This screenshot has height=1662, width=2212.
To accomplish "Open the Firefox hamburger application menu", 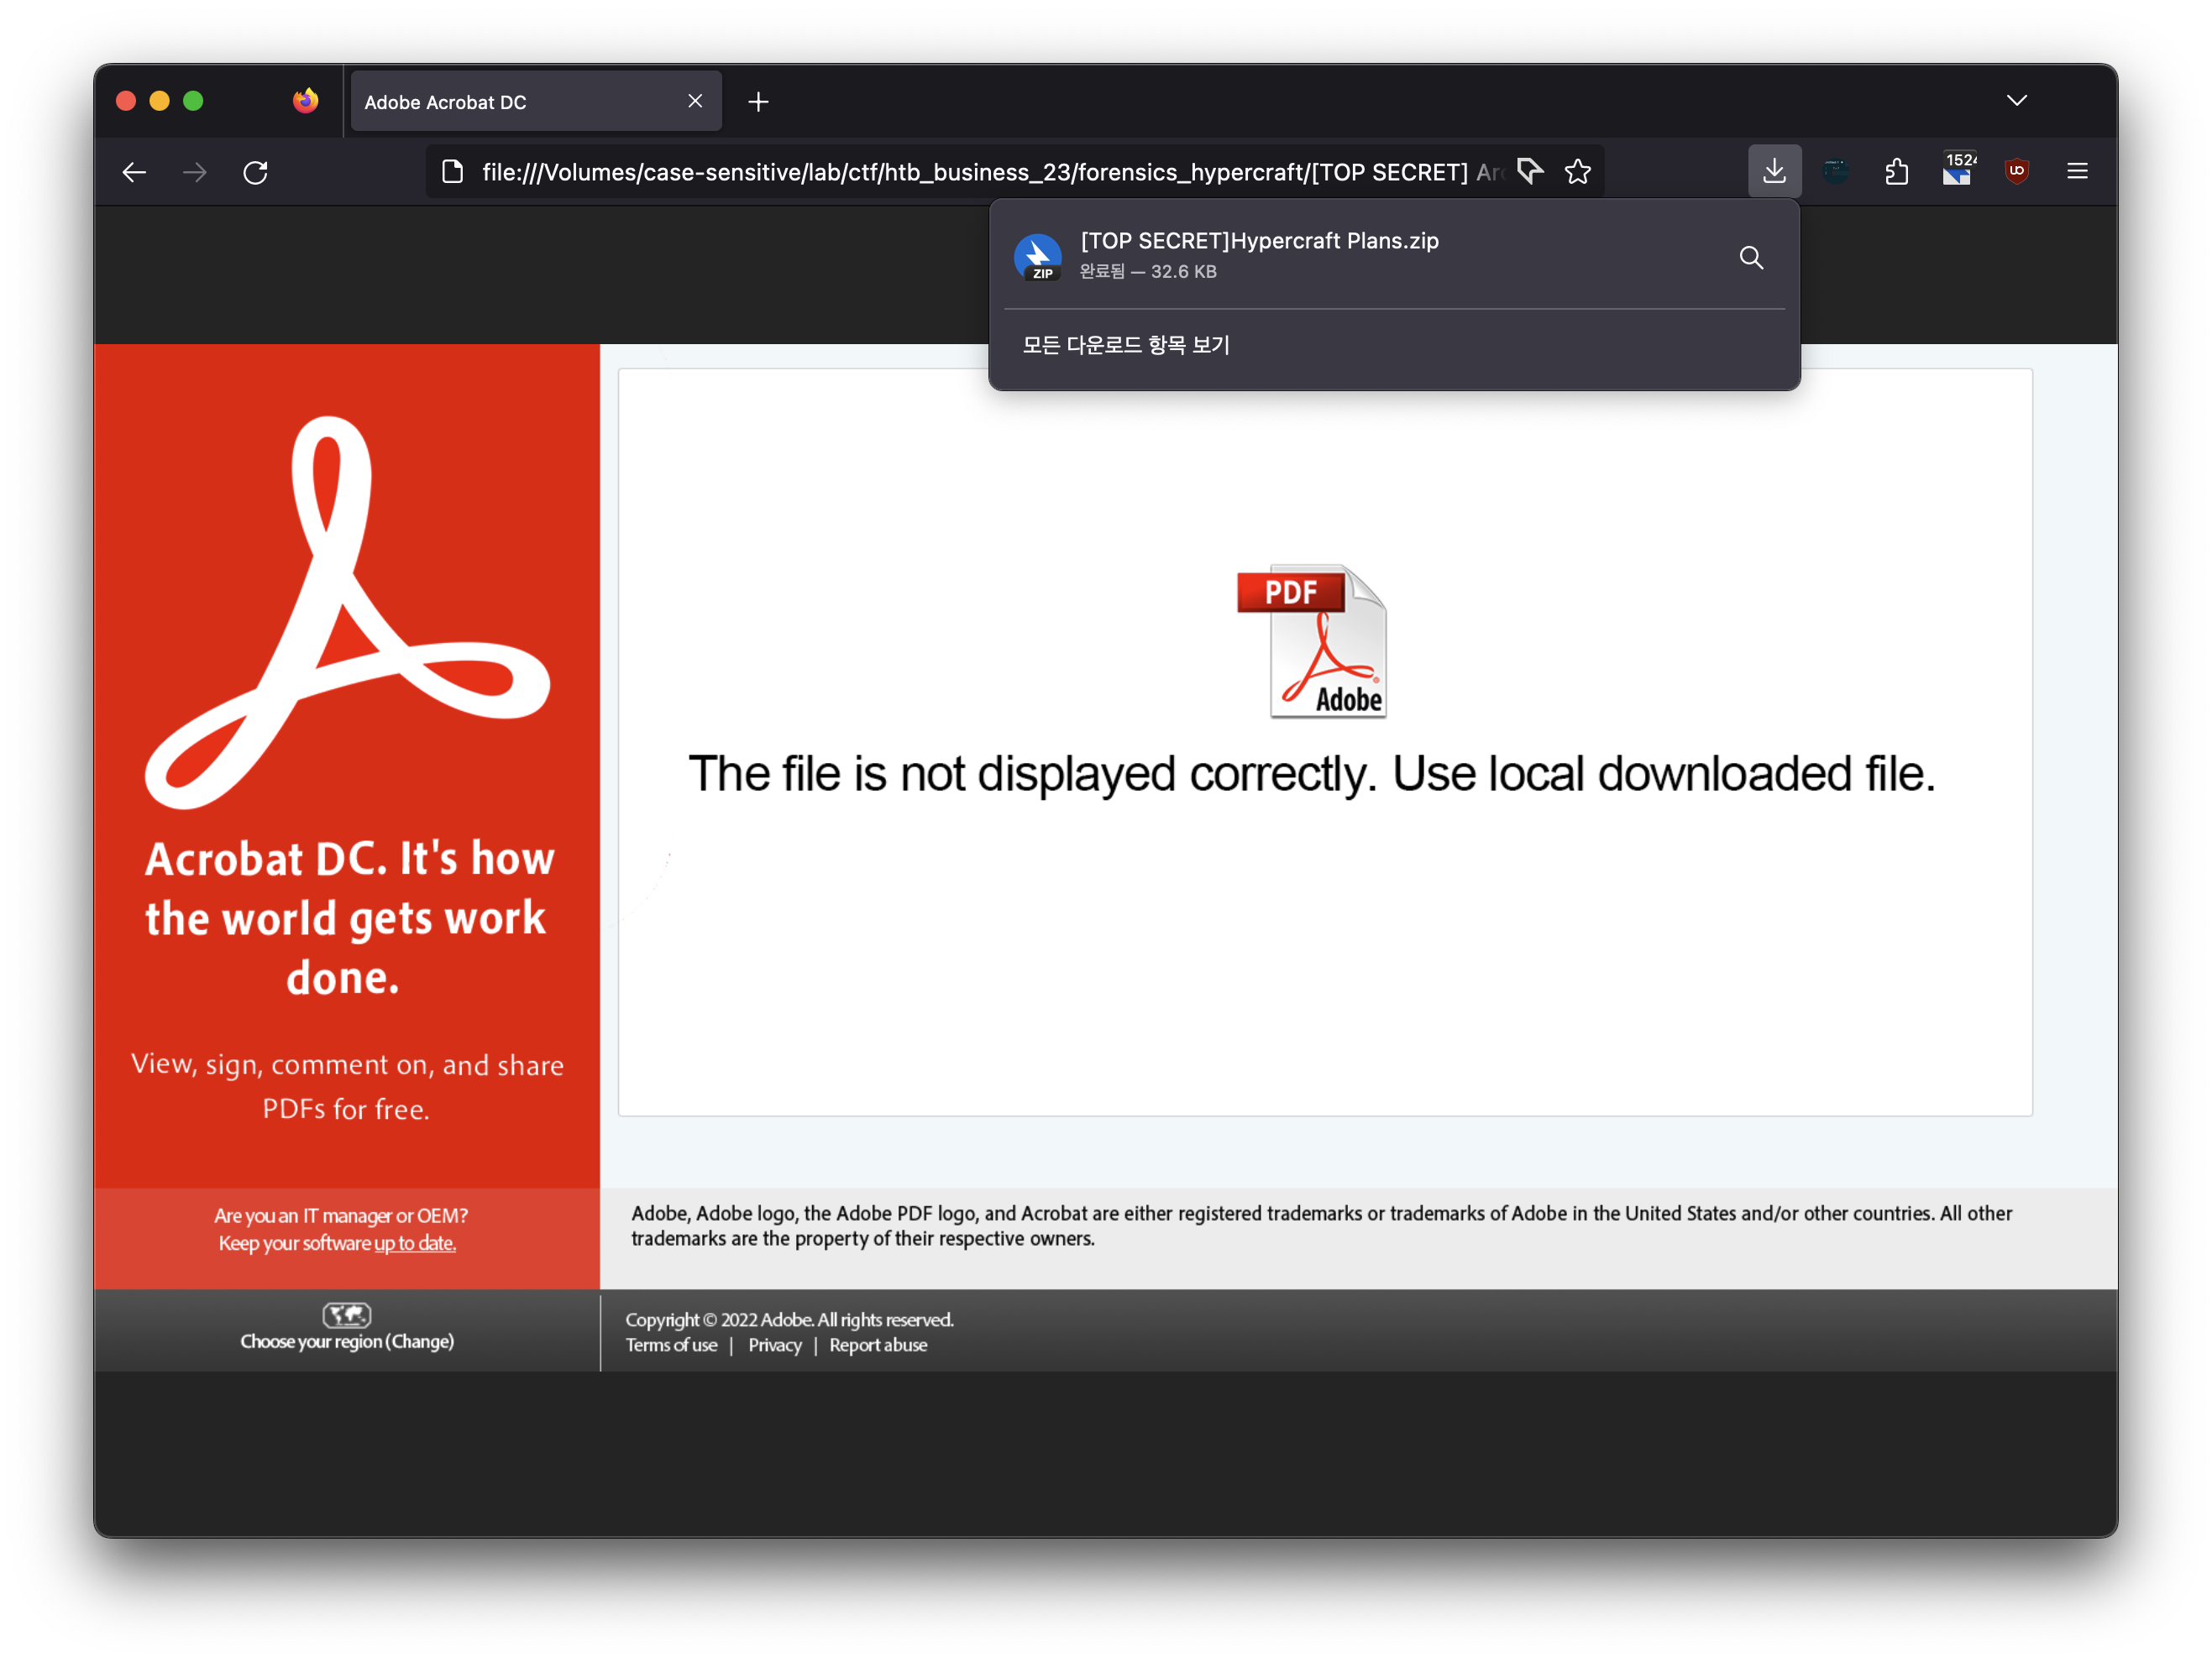I will pos(2077,171).
